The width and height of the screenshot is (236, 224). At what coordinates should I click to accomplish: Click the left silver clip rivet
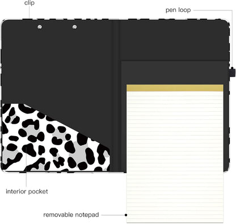(x=40, y=27)
